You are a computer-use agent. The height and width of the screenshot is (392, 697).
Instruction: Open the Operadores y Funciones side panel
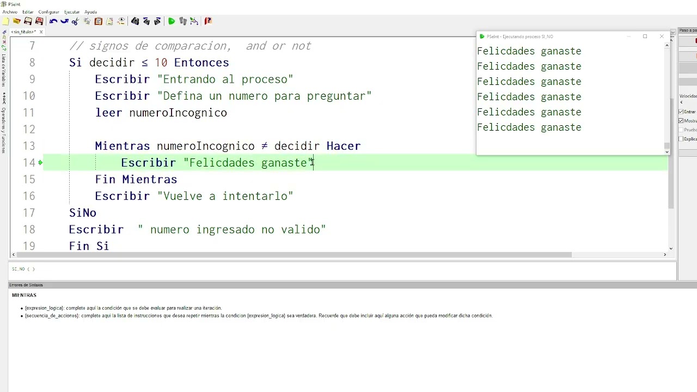tap(3, 130)
